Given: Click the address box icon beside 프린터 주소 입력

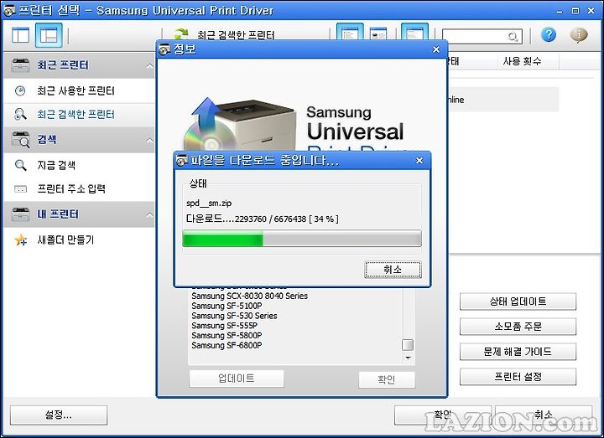Looking at the screenshot, I should (x=20, y=188).
